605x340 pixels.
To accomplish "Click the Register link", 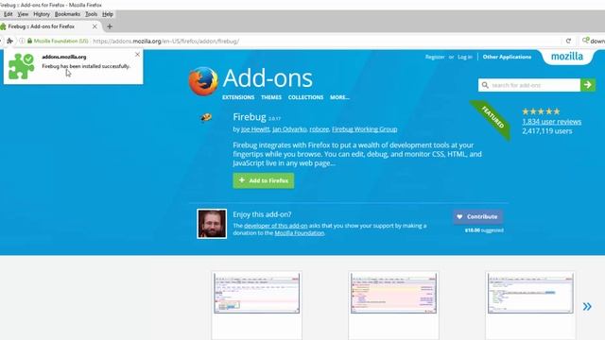I will coord(435,57).
